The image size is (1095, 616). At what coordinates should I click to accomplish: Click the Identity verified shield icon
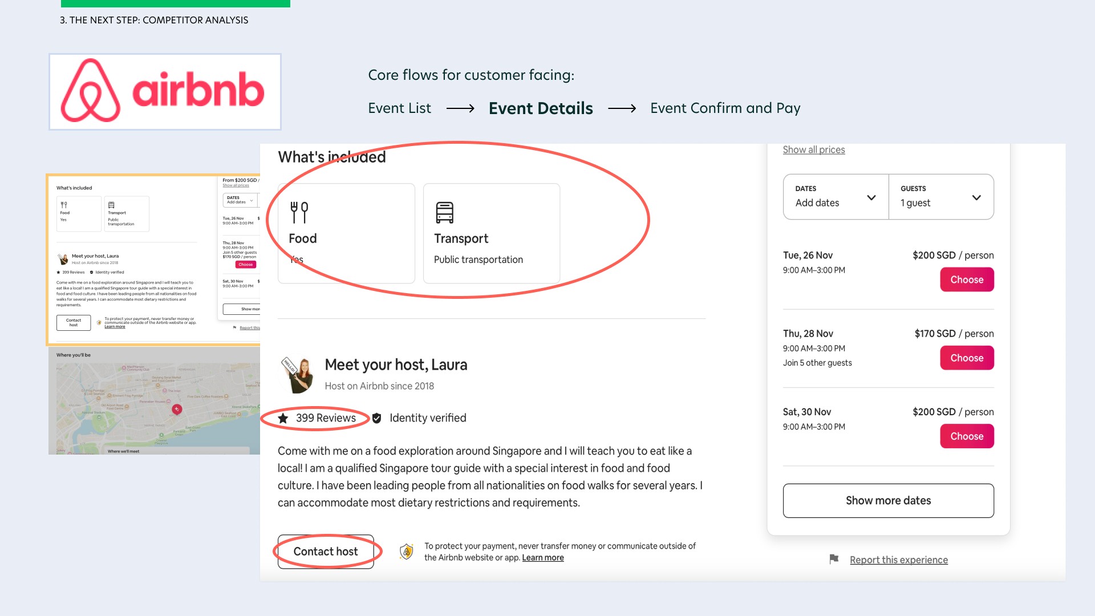click(377, 418)
